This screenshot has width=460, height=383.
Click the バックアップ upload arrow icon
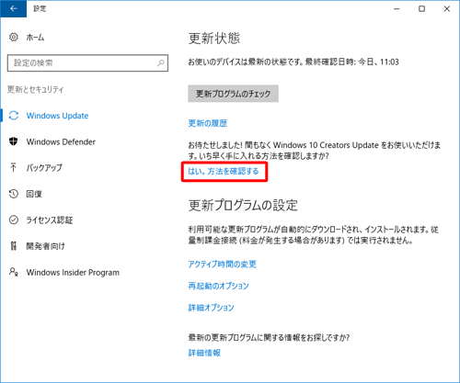(14, 167)
